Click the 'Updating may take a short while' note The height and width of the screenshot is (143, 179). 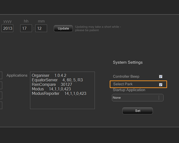coord(98,28)
